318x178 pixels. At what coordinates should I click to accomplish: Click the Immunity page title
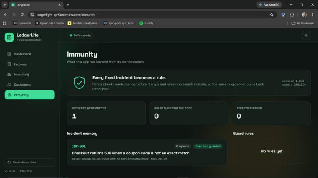click(82, 54)
